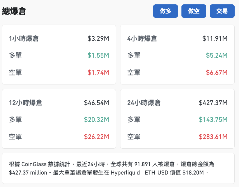Screen dimensions: 239x187
Task: Select the 24小時爆倉 label
Action: pyautogui.click(x=144, y=103)
